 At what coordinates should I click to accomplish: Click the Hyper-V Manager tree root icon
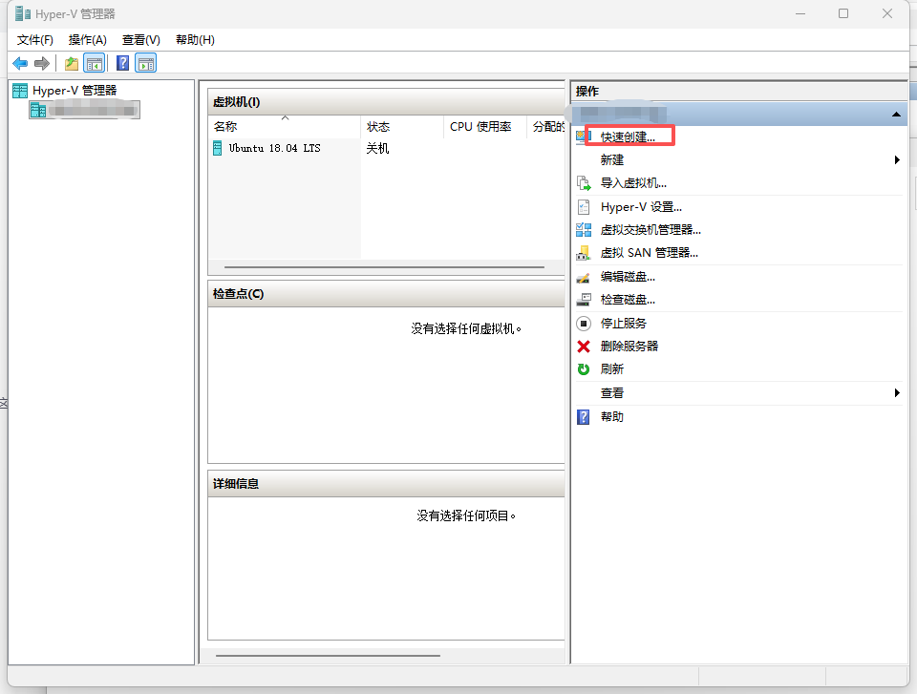click(20, 91)
